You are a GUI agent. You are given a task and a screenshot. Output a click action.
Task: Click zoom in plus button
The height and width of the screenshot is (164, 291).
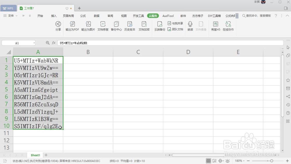click(287, 161)
